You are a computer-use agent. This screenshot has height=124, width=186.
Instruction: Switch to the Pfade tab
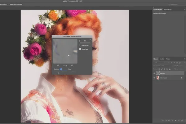point(168,59)
